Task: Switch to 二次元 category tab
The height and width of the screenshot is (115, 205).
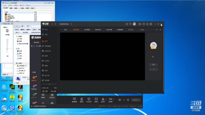Action: point(142,30)
